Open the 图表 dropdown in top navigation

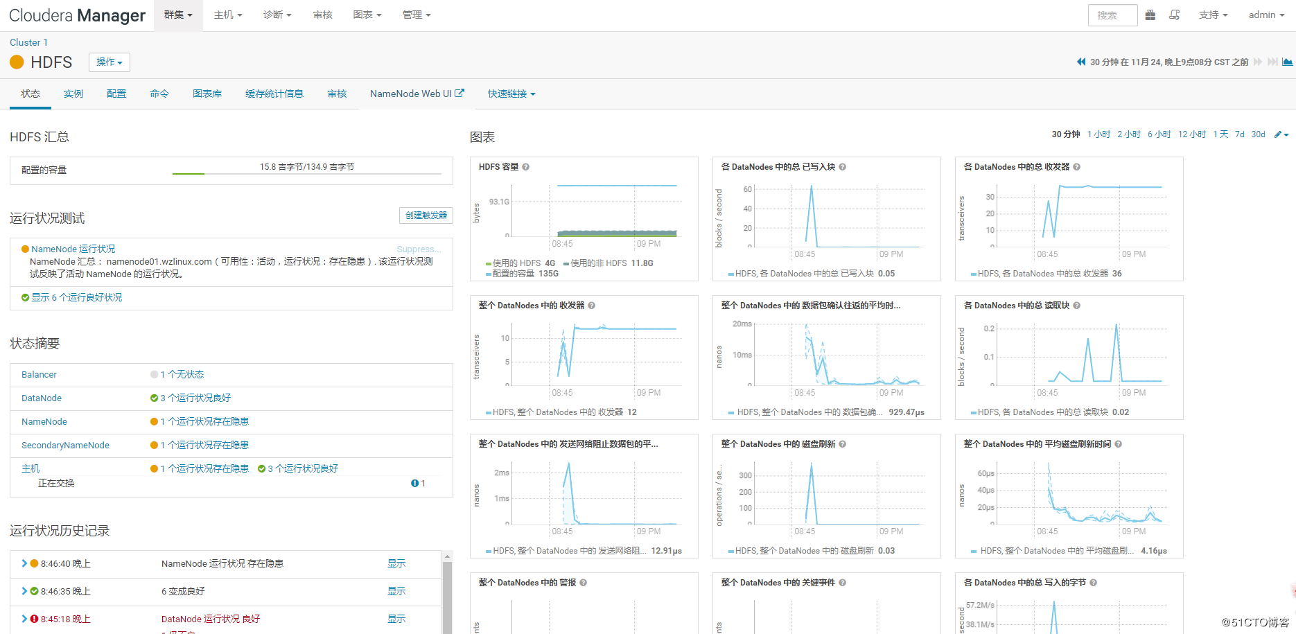pyautogui.click(x=367, y=15)
